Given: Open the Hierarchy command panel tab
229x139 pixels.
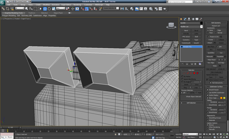Looking at the screenshot, I should coord(189,19).
